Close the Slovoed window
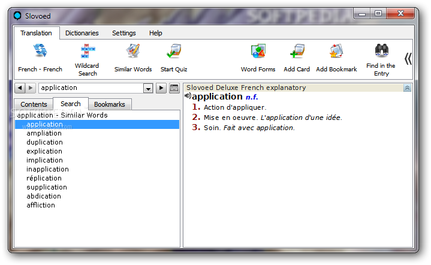The image size is (431, 265). tap(400, 13)
